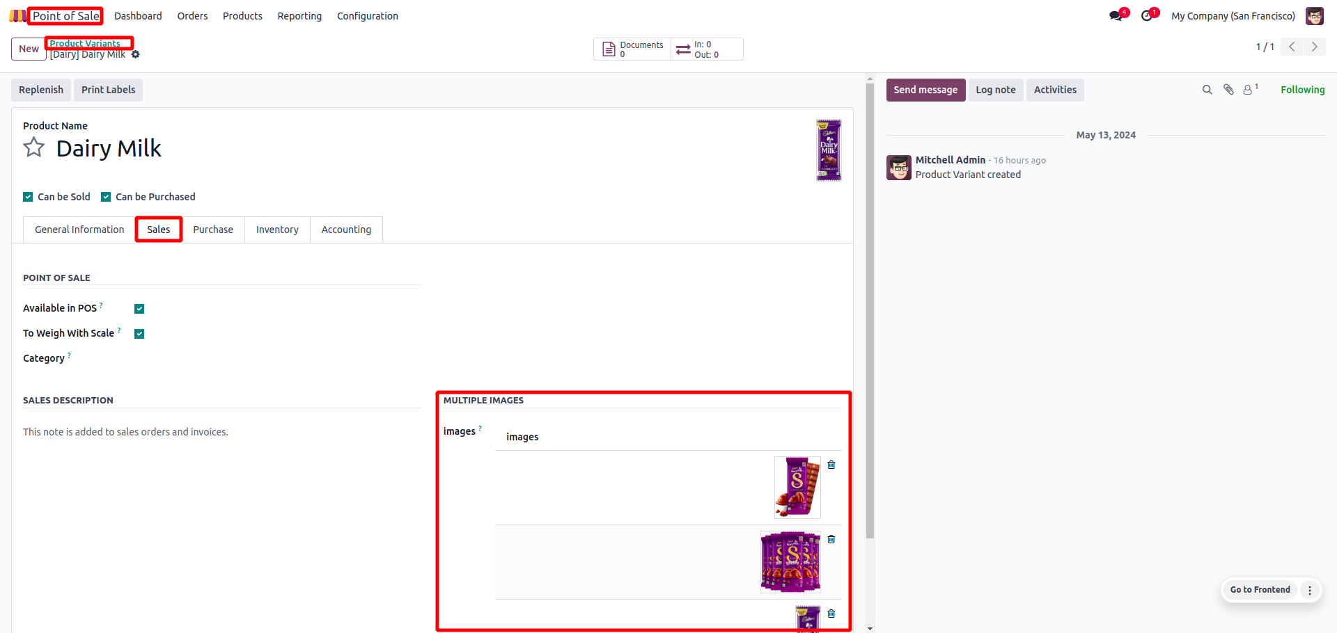Image resolution: width=1337 pixels, height=633 pixels.
Task: Open the Documents smart button
Action: tap(632, 49)
